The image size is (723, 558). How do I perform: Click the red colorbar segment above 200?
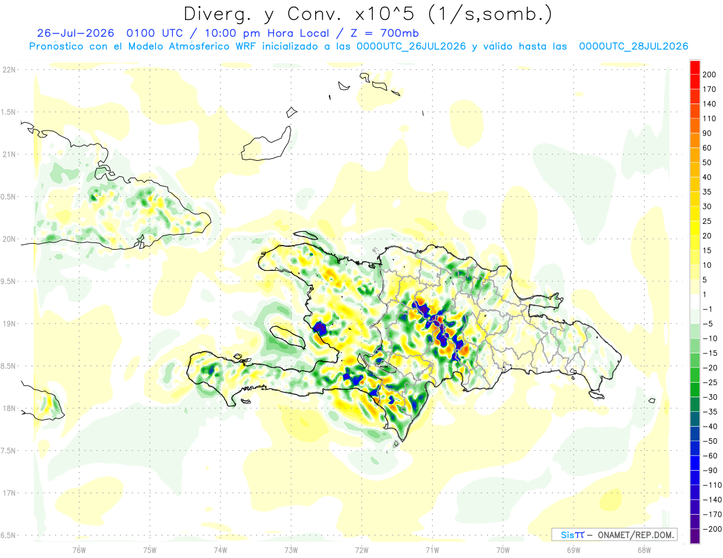[x=695, y=67]
